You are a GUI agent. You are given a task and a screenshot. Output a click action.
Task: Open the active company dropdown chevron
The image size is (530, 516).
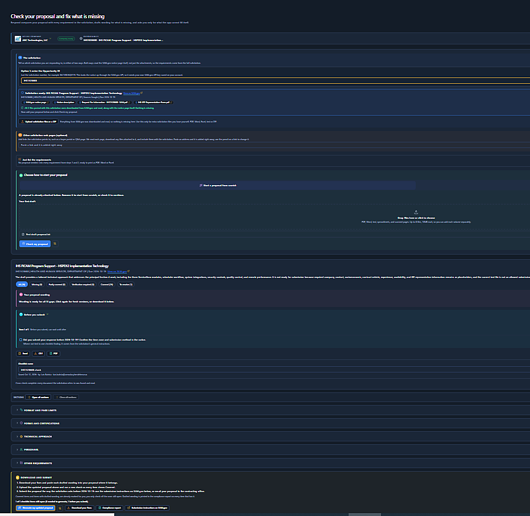[51, 39]
